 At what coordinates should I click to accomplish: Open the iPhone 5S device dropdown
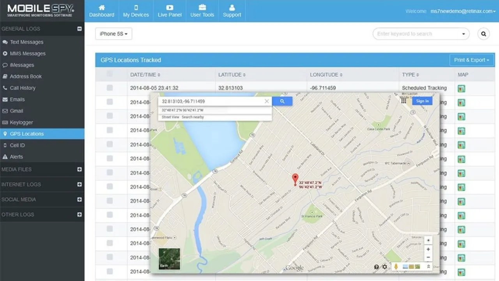(113, 34)
